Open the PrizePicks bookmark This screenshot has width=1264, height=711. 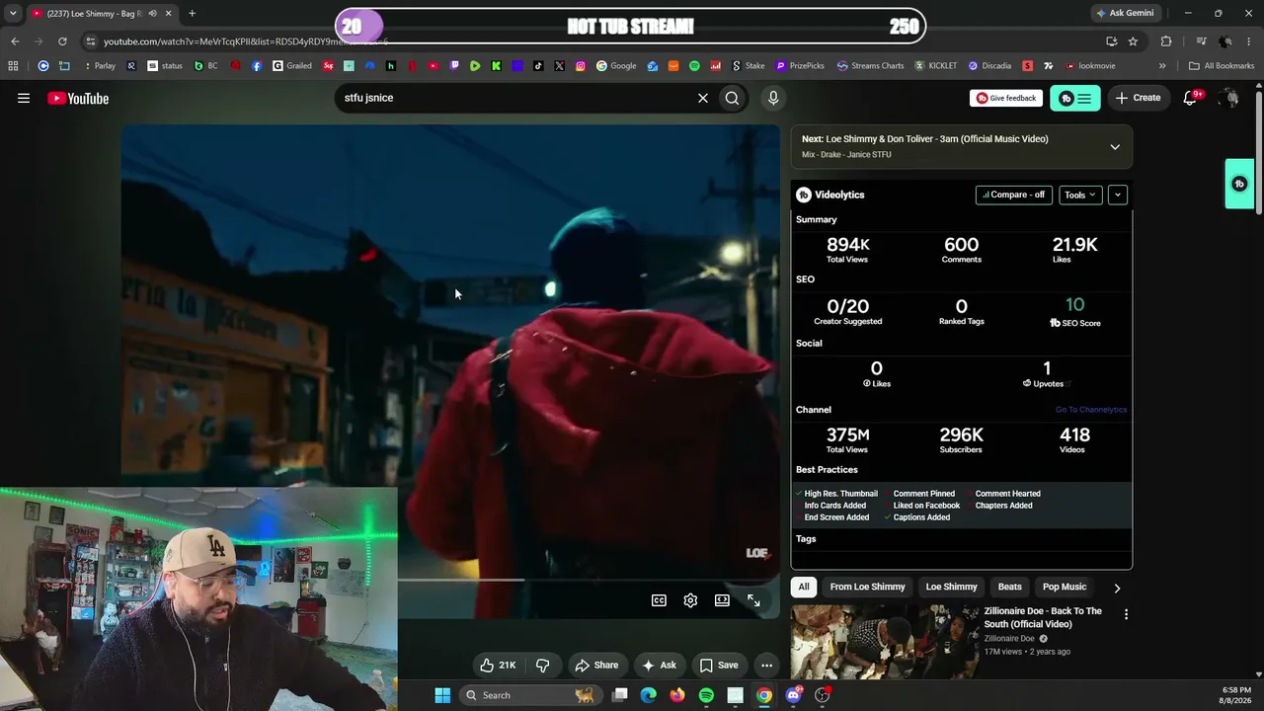click(x=800, y=66)
